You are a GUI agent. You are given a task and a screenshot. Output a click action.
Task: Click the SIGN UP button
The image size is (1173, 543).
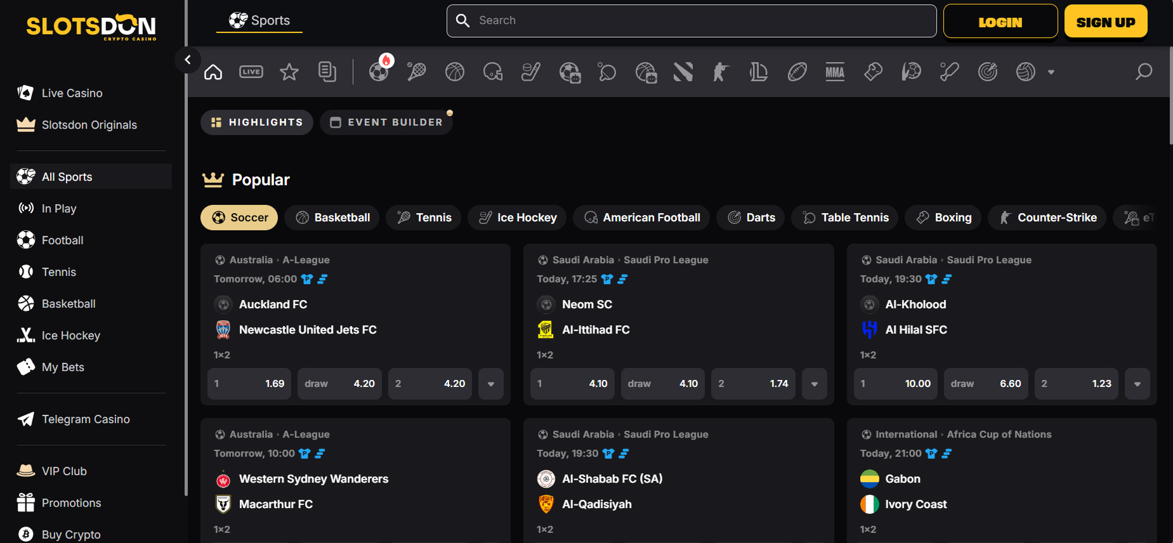(x=1105, y=22)
